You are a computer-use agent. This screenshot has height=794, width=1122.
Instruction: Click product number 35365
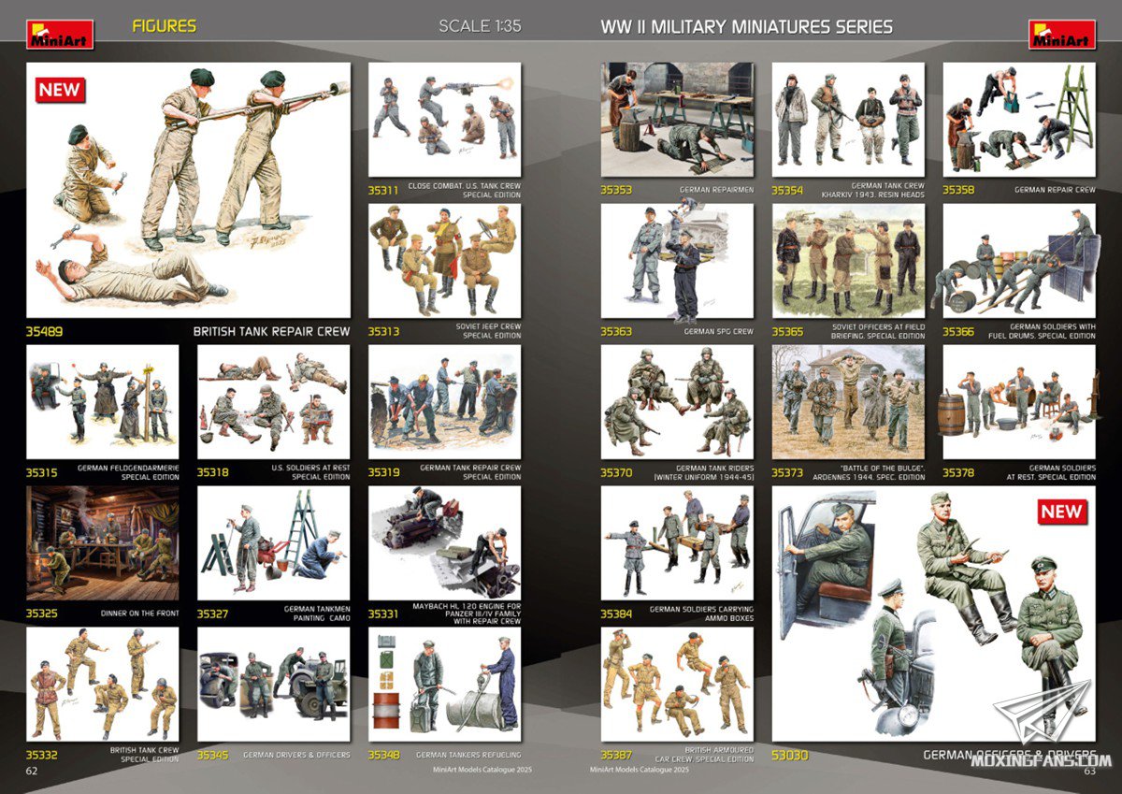[788, 331]
